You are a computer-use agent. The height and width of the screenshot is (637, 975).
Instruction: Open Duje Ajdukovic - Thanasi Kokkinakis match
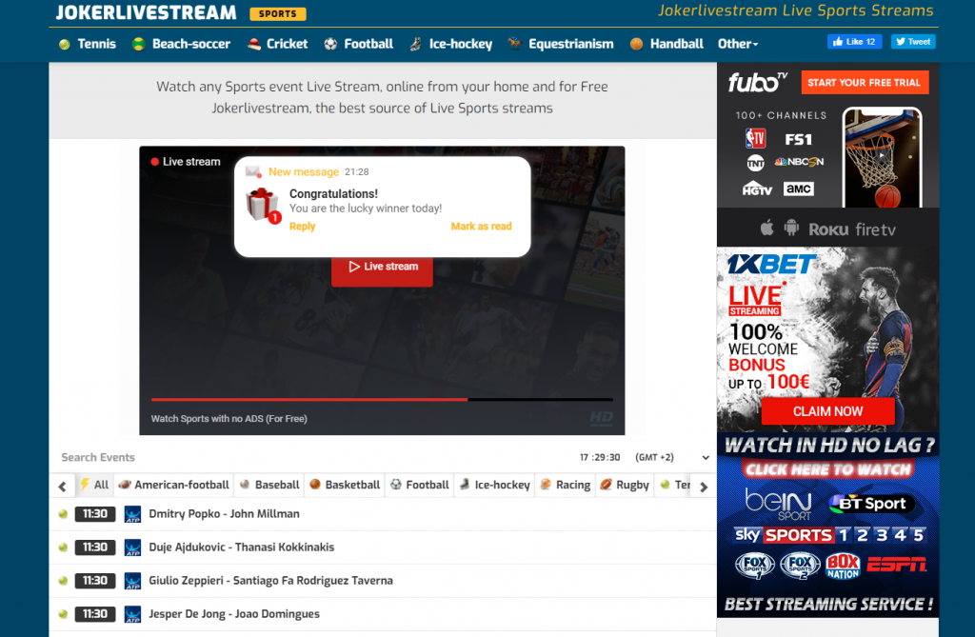click(x=241, y=547)
